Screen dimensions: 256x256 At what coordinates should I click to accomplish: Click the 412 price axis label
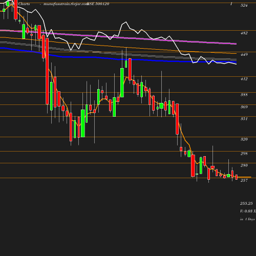pos(244,79)
